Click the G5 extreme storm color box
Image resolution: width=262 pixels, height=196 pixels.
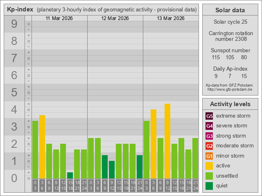(x=209, y=116)
